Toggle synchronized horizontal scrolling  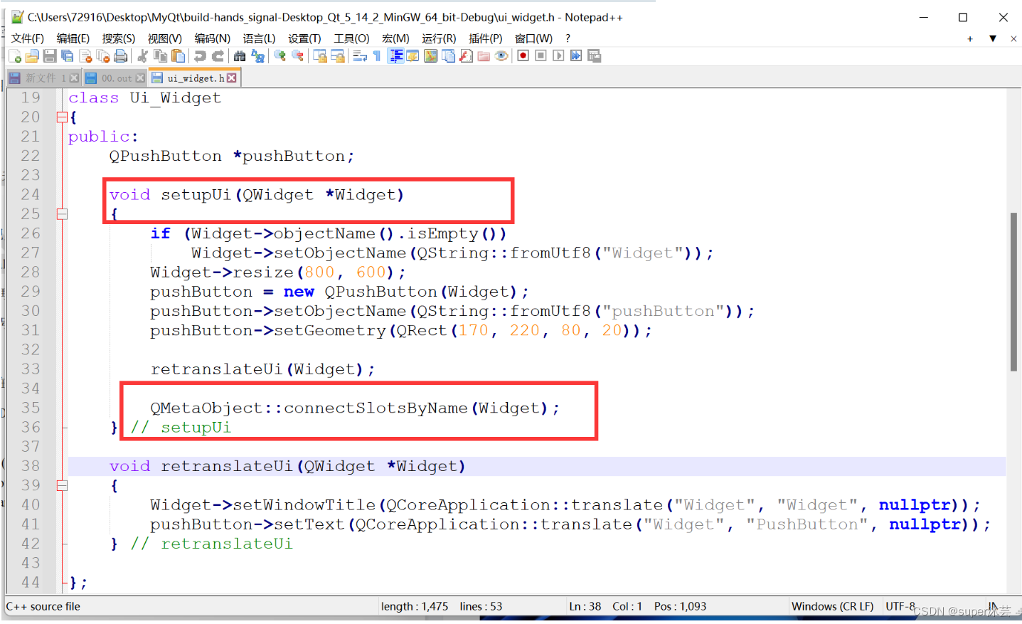338,56
